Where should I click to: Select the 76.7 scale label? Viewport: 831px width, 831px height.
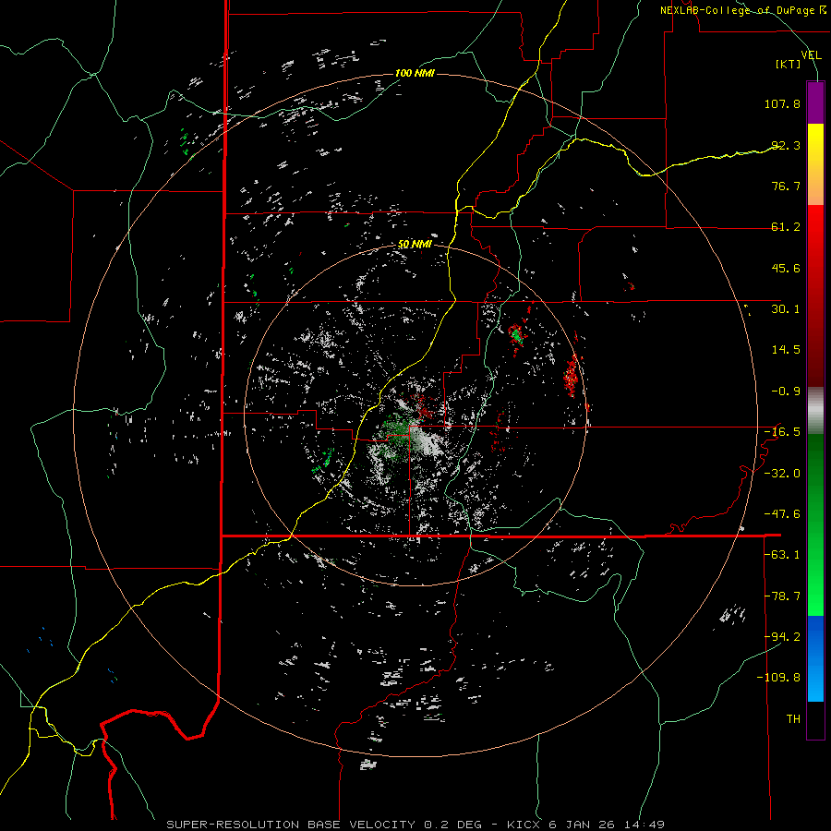click(x=786, y=186)
